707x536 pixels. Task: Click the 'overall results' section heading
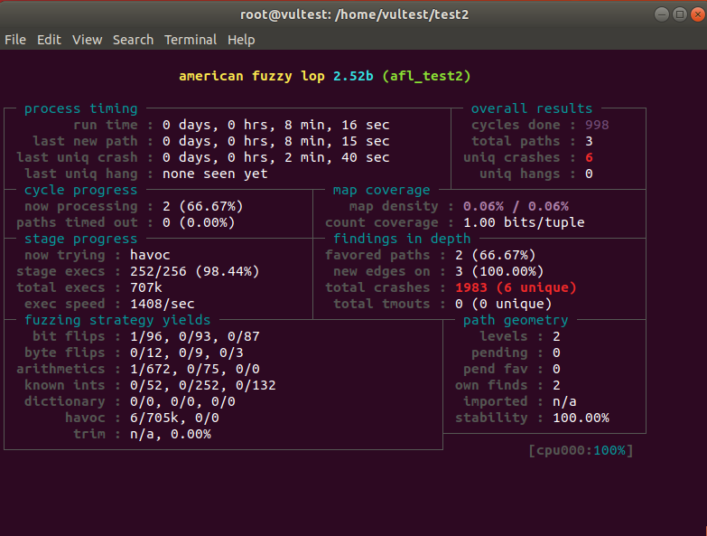(x=532, y=108)
